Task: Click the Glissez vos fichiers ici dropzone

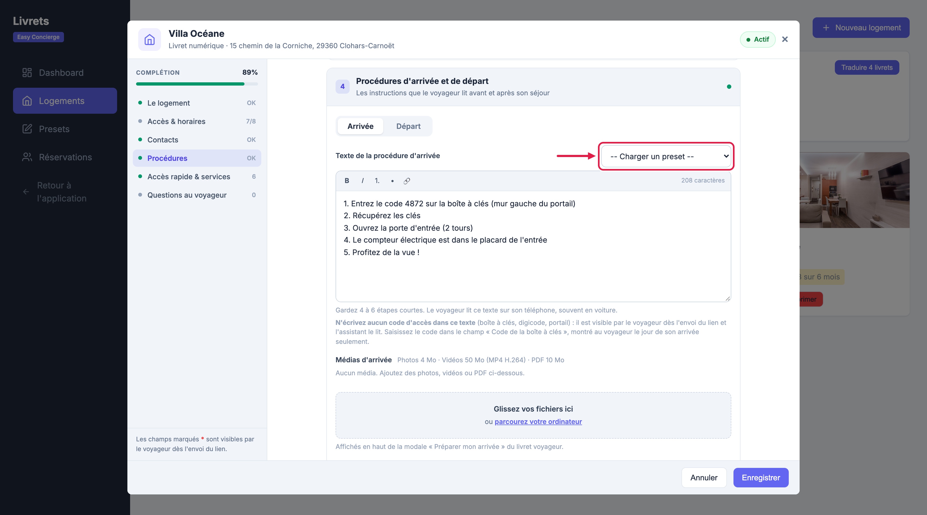Action: 533,415
